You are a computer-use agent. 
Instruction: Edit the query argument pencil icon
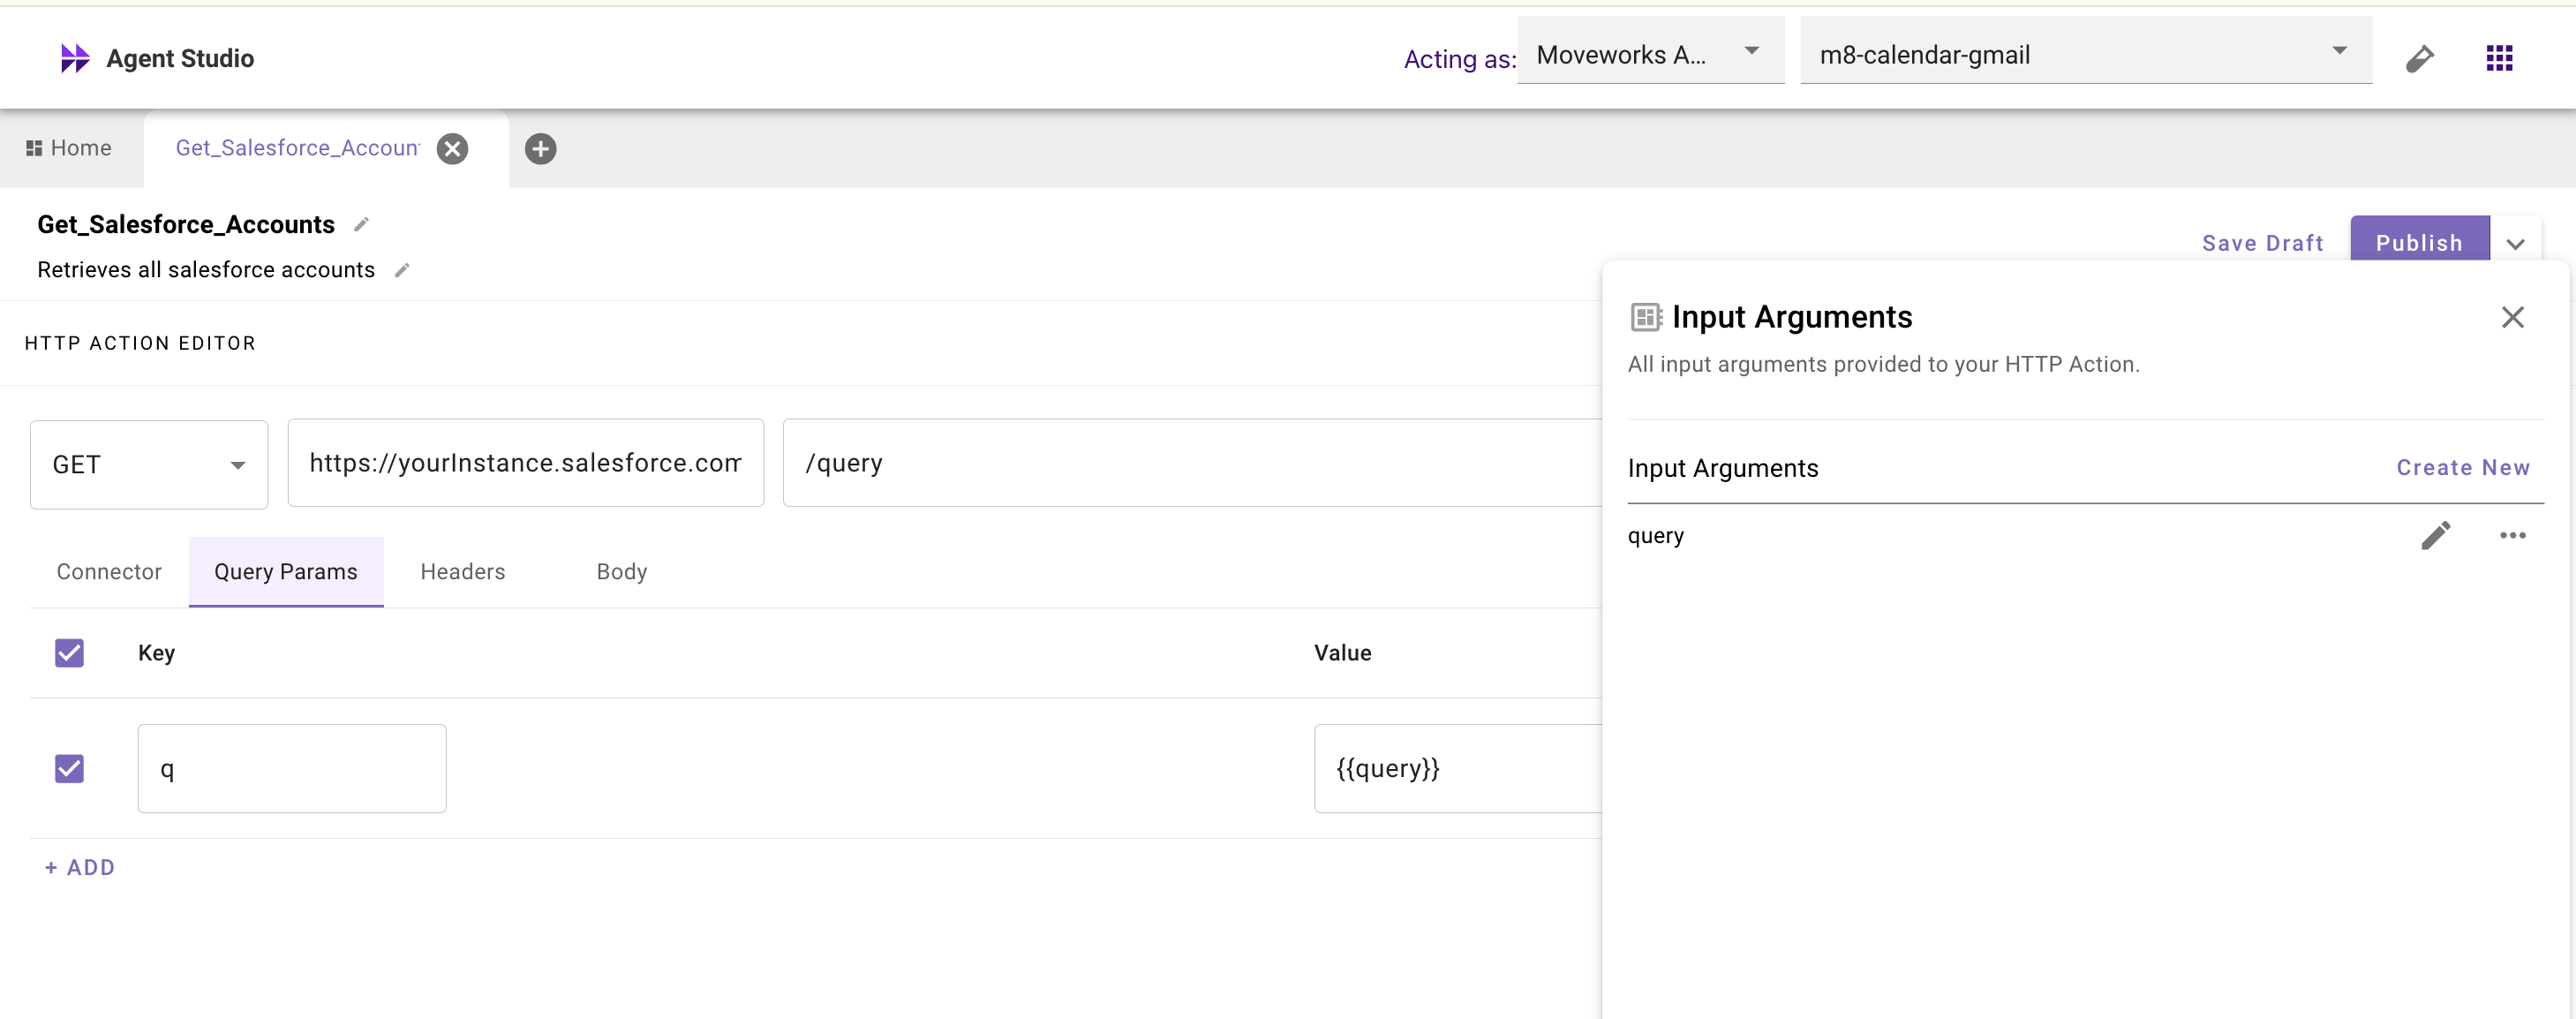point(2436,536)
